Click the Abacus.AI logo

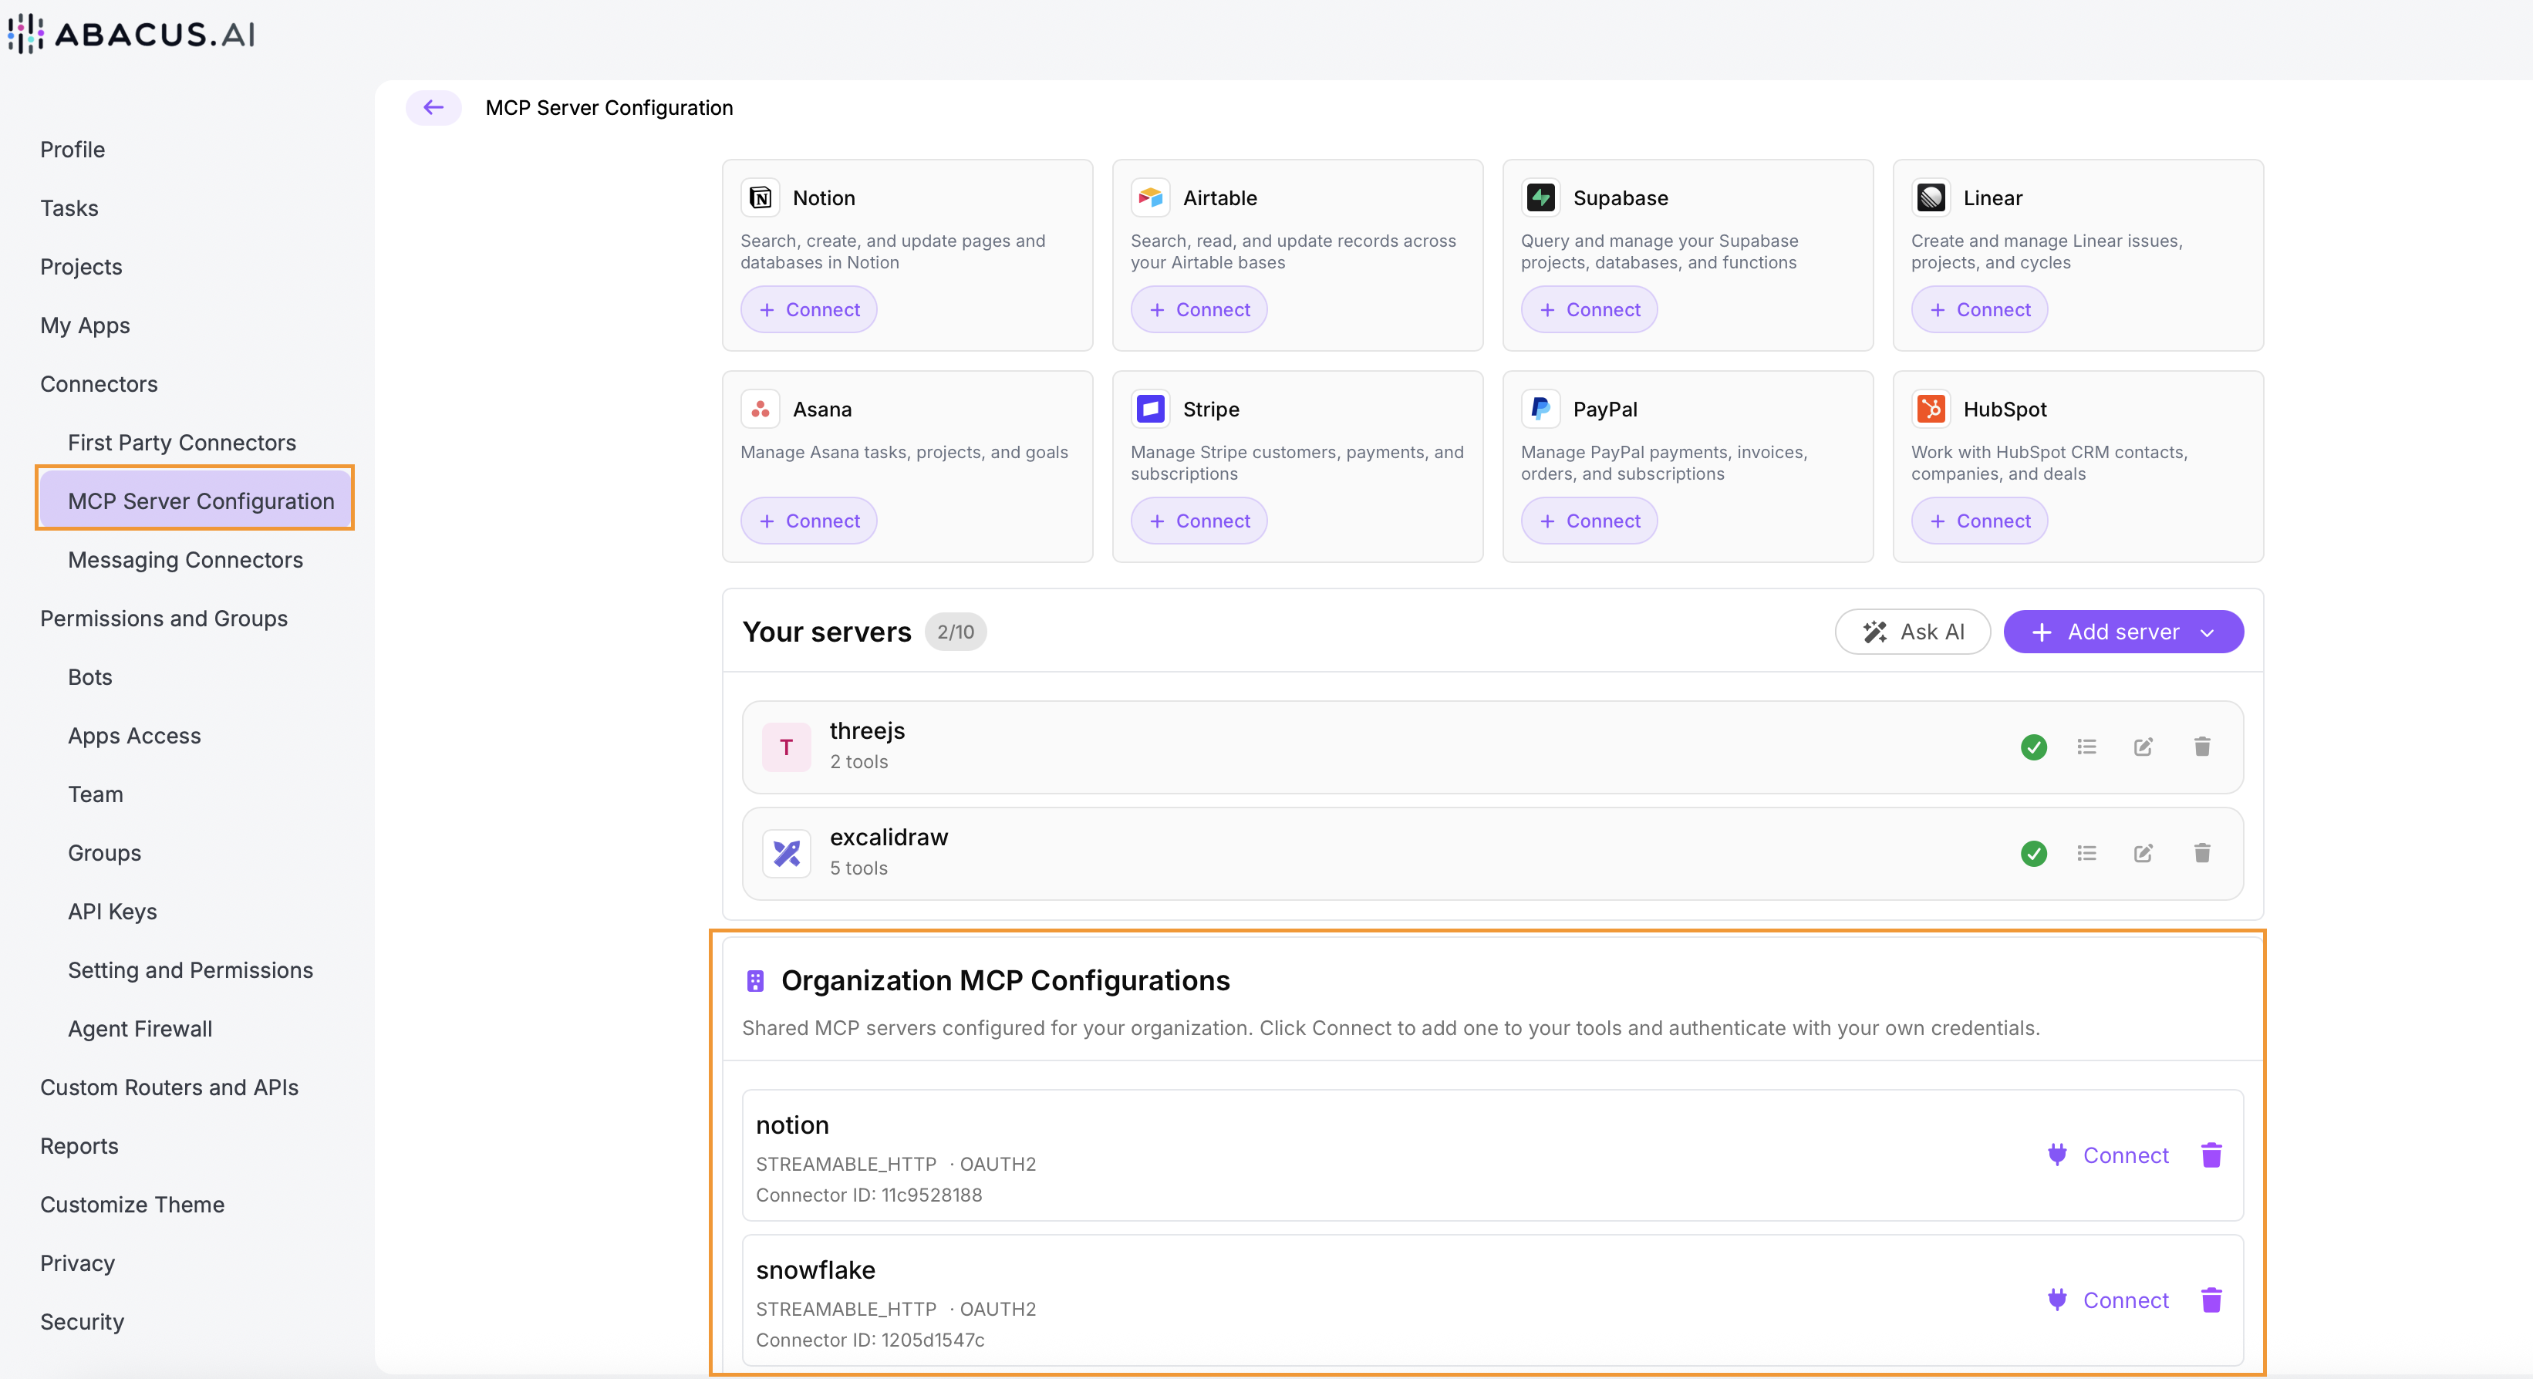coord(131,33)
